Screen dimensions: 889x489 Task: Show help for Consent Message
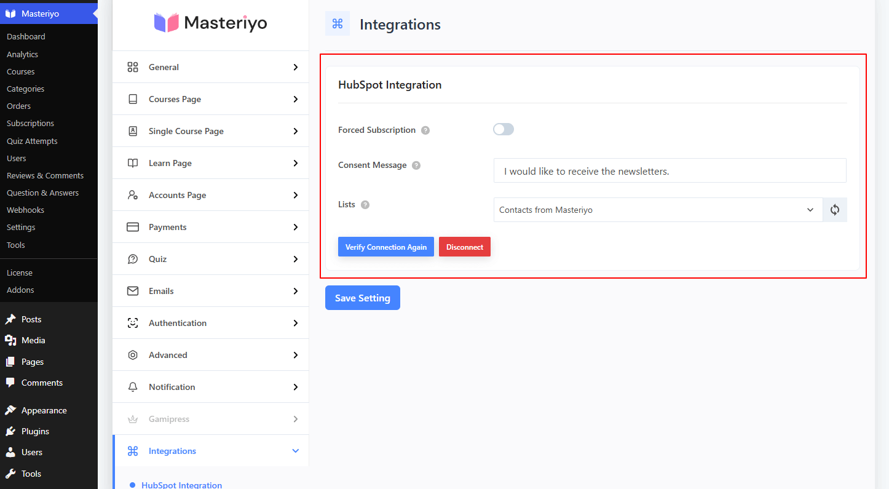416,165
